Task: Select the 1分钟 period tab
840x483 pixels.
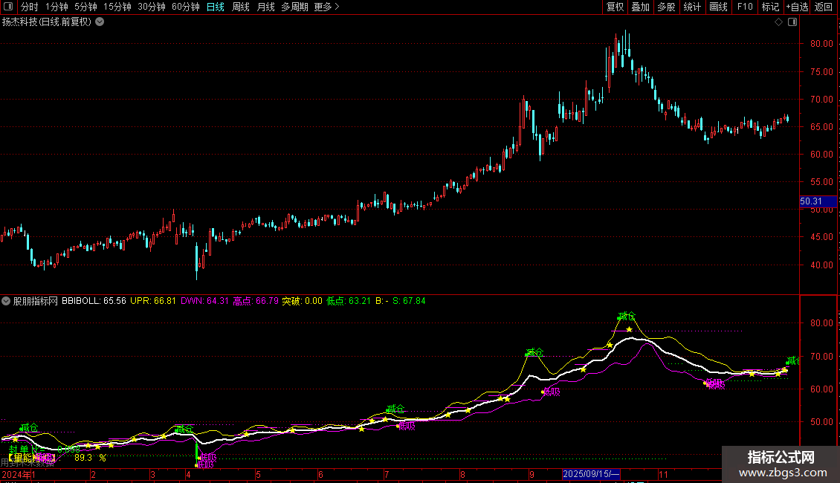Action: tap(56, 7)
